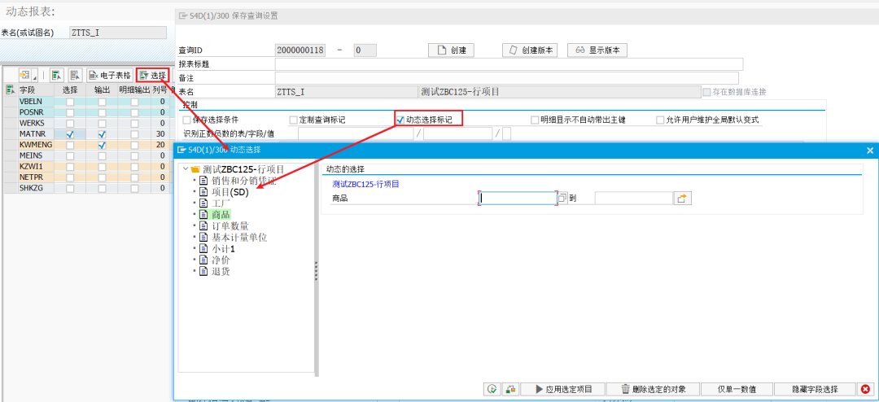Viewport: 879px width, 402px height.
Task: Click the 商品 from-value input field
Action: (x=518, y=198)
